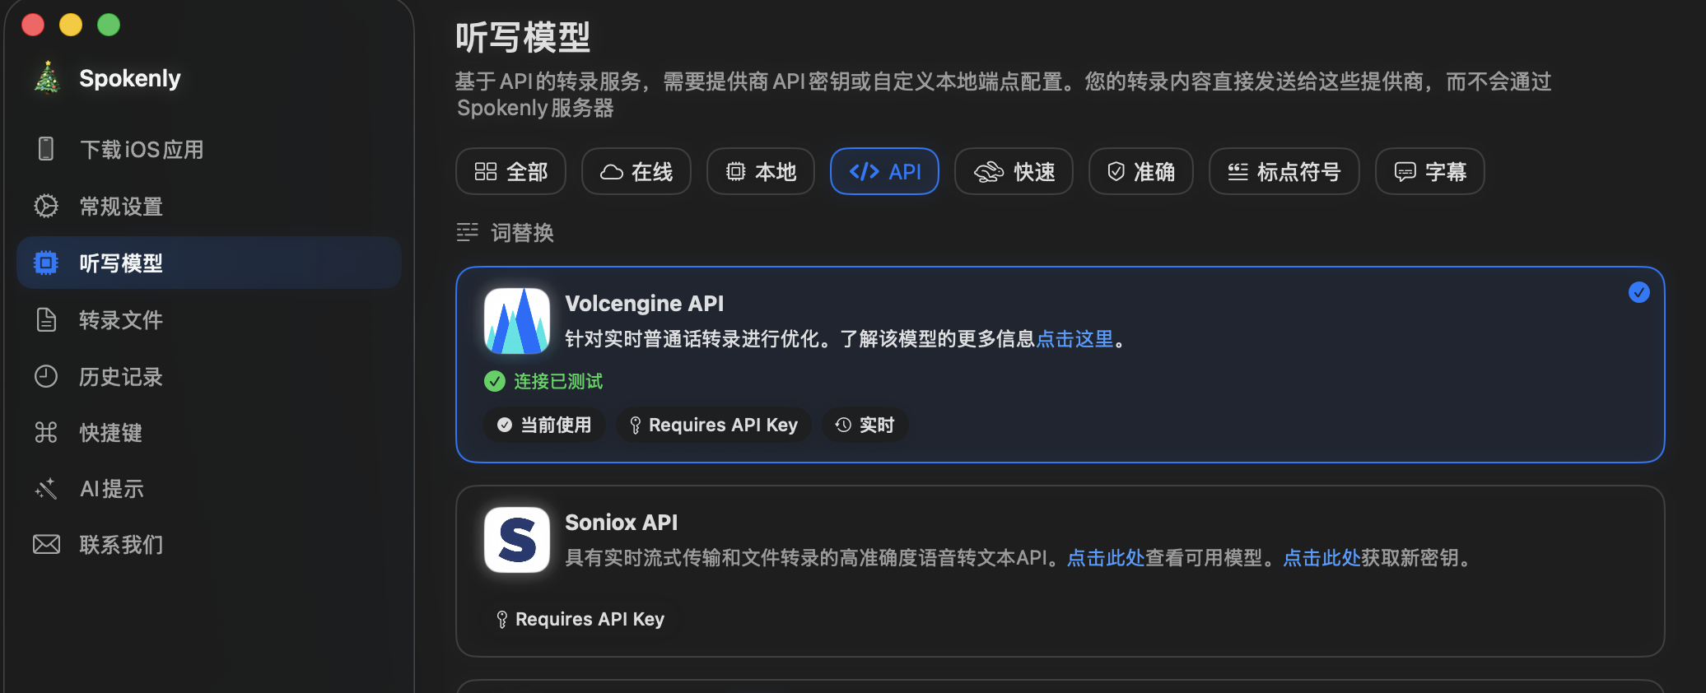Click the green check icon beside 连接已测试
1706x693 pixels.
tap(495, 381)
